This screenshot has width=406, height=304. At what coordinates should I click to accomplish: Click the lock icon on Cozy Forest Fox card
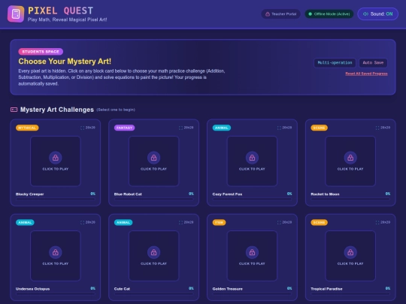[x=252, y=158]
